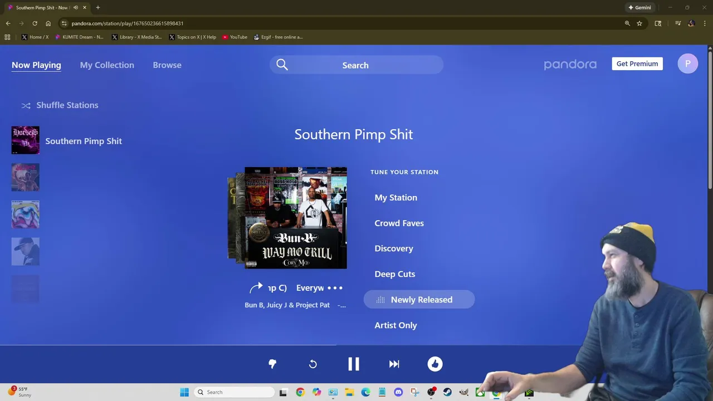Skip to the next song
The width and height of the screenshot is (713, 401).
[394, 364]
